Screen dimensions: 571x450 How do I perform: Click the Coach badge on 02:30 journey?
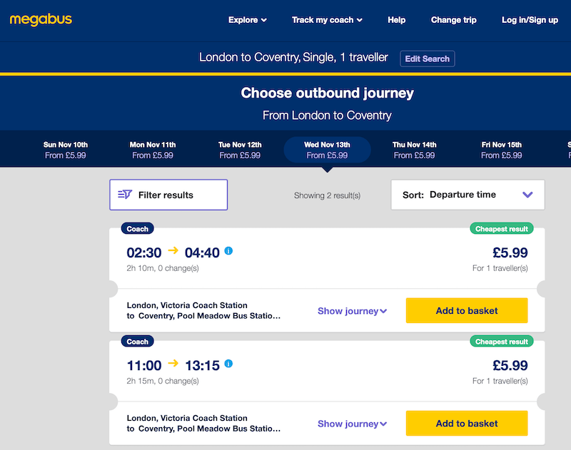tap(138, 229)
